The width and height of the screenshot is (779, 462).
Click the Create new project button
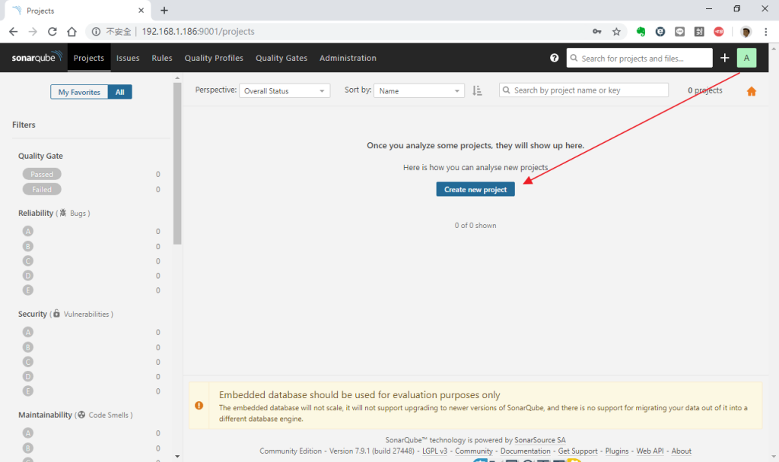pos(475,189)
